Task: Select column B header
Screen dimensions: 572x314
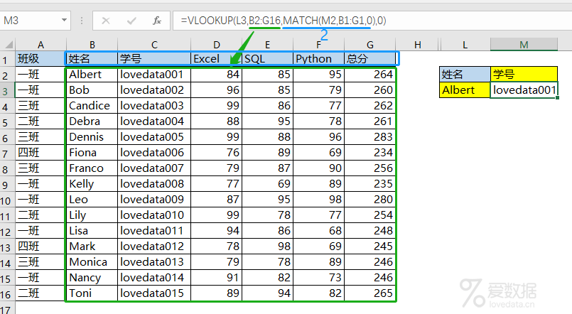Action: (92, 45)
